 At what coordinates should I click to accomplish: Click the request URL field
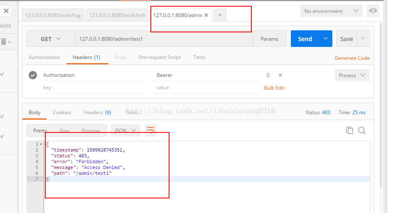(x=164, y=39)
